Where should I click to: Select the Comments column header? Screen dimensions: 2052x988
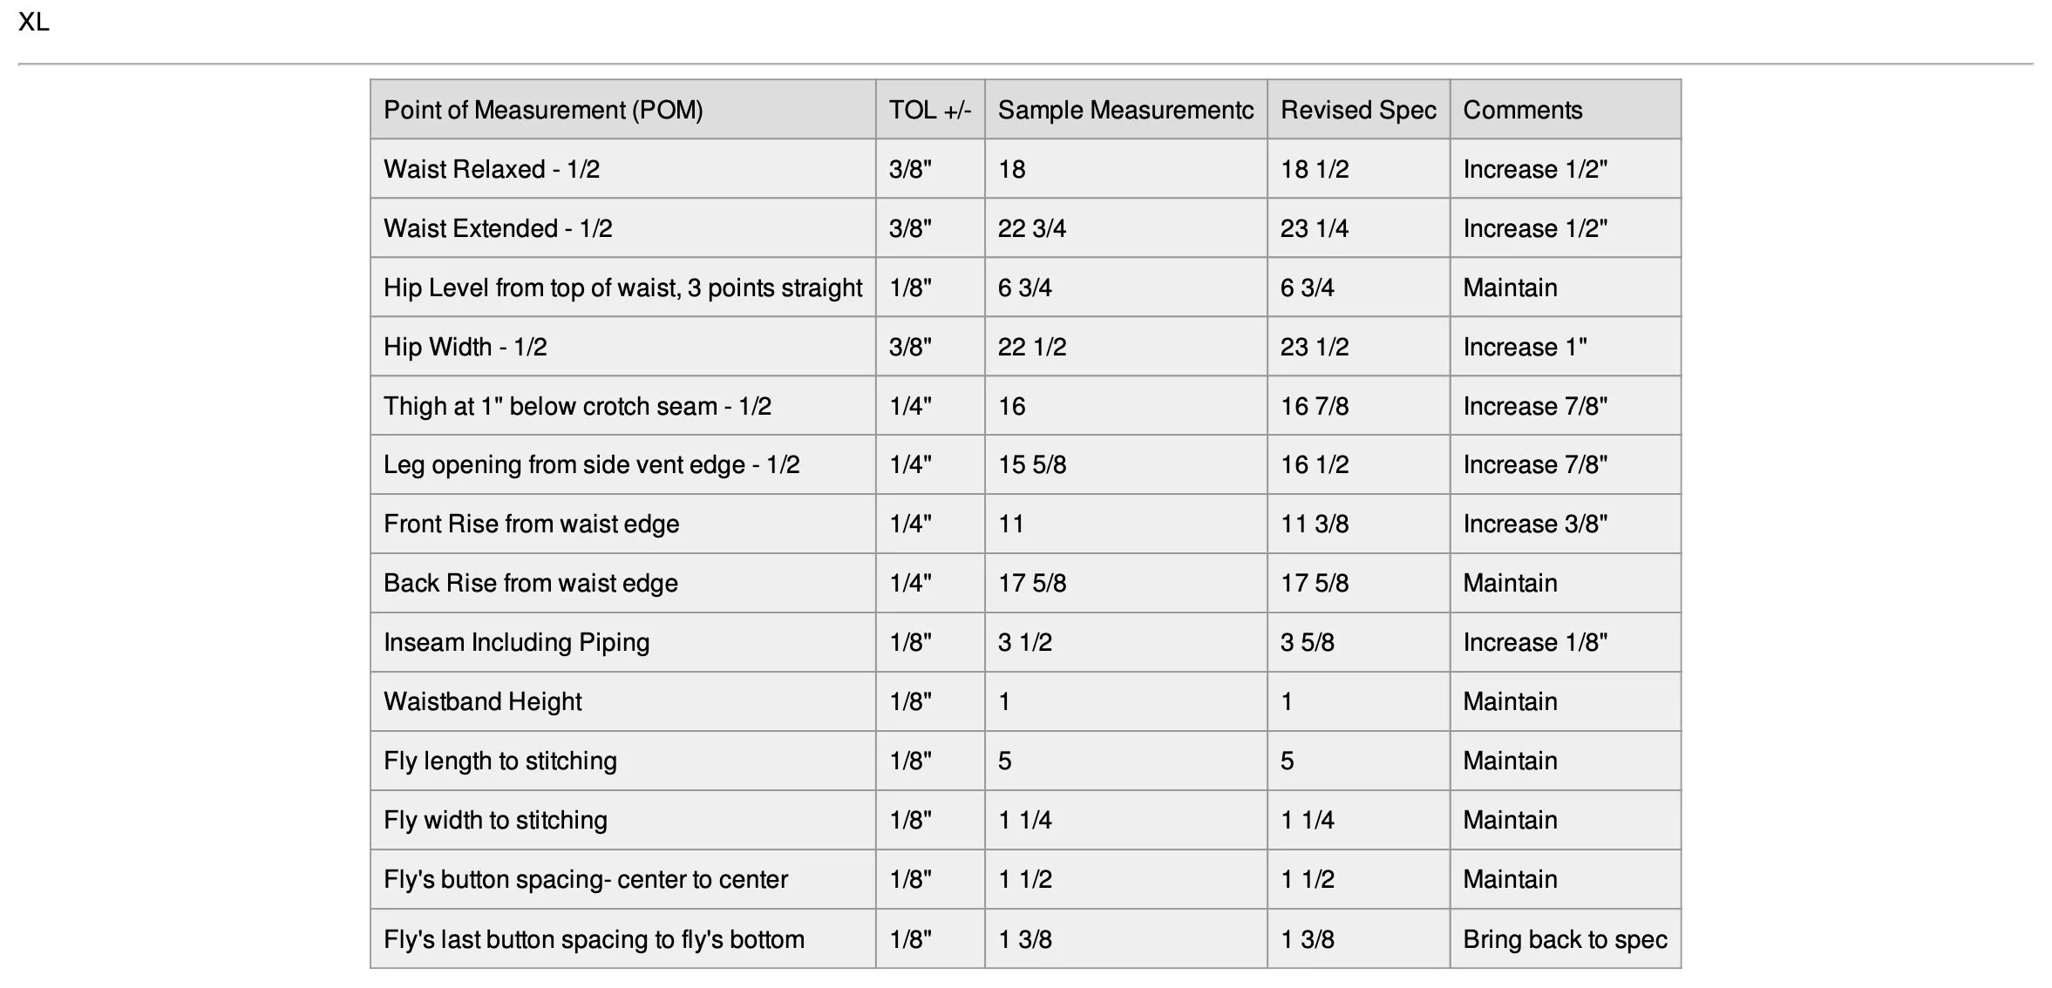tap(1566, 110)
